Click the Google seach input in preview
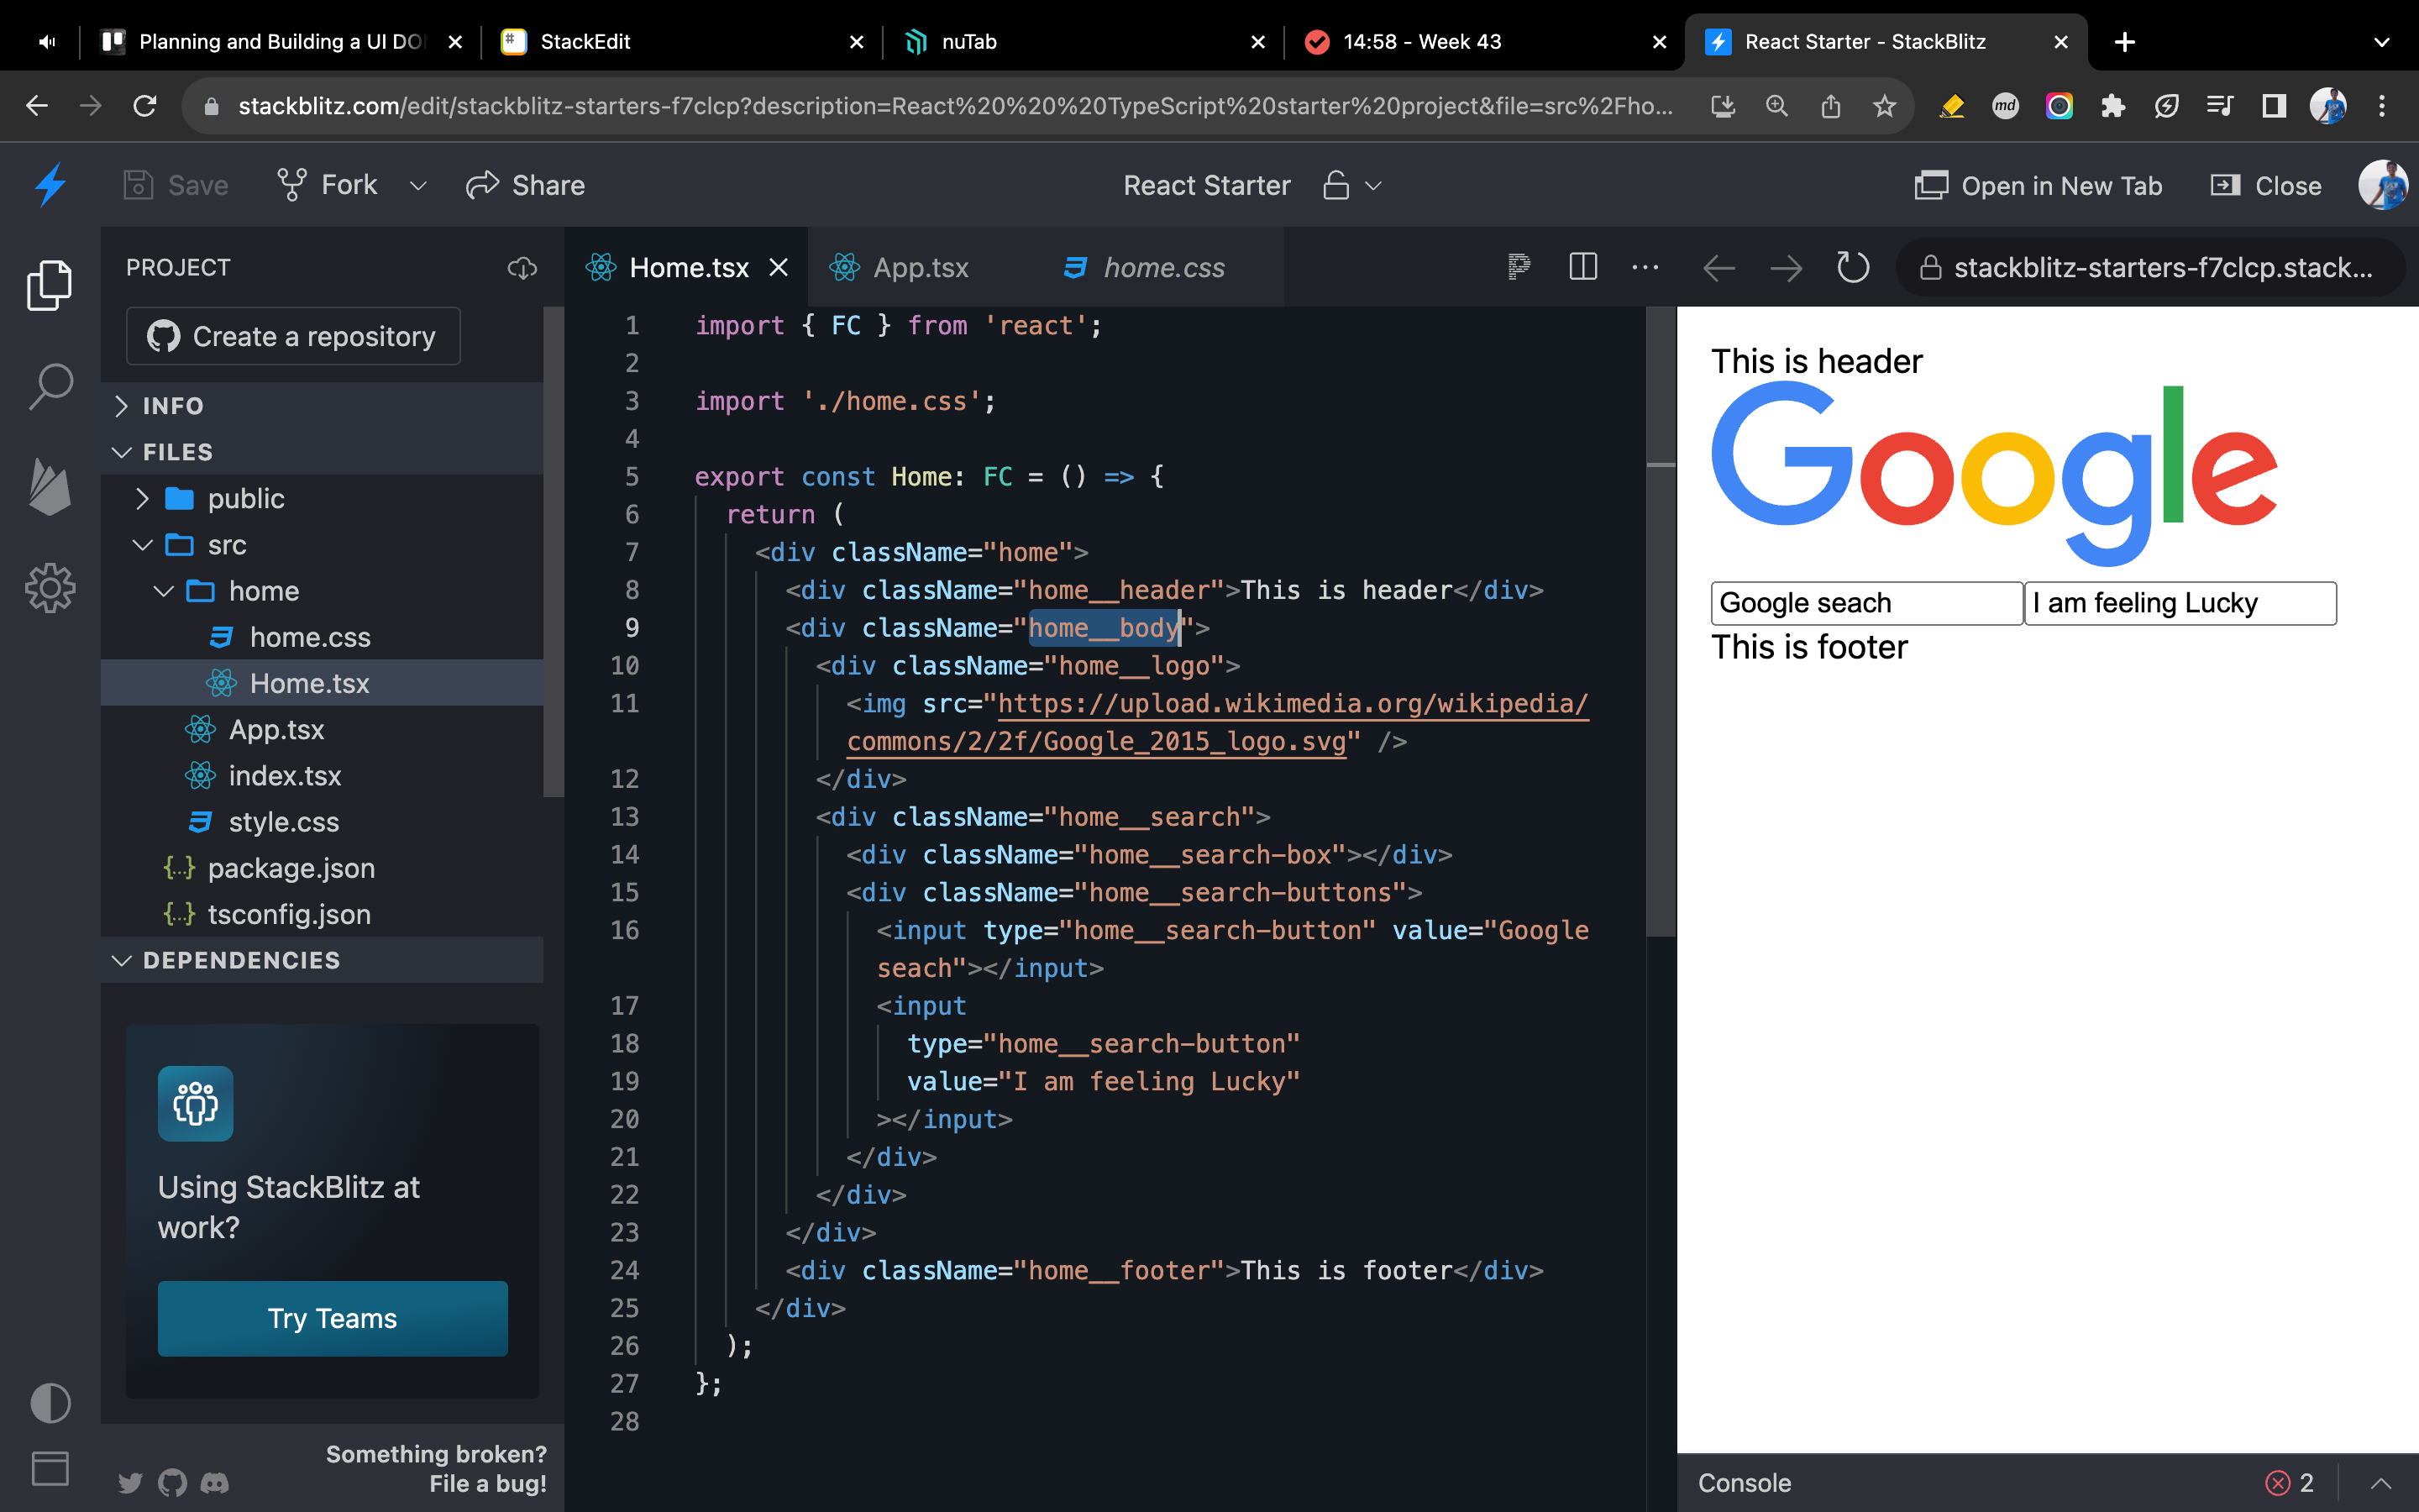 [1867, 603]
